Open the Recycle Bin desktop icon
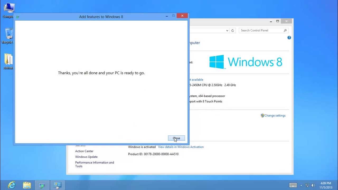338x190 pixels. (8, 36)
